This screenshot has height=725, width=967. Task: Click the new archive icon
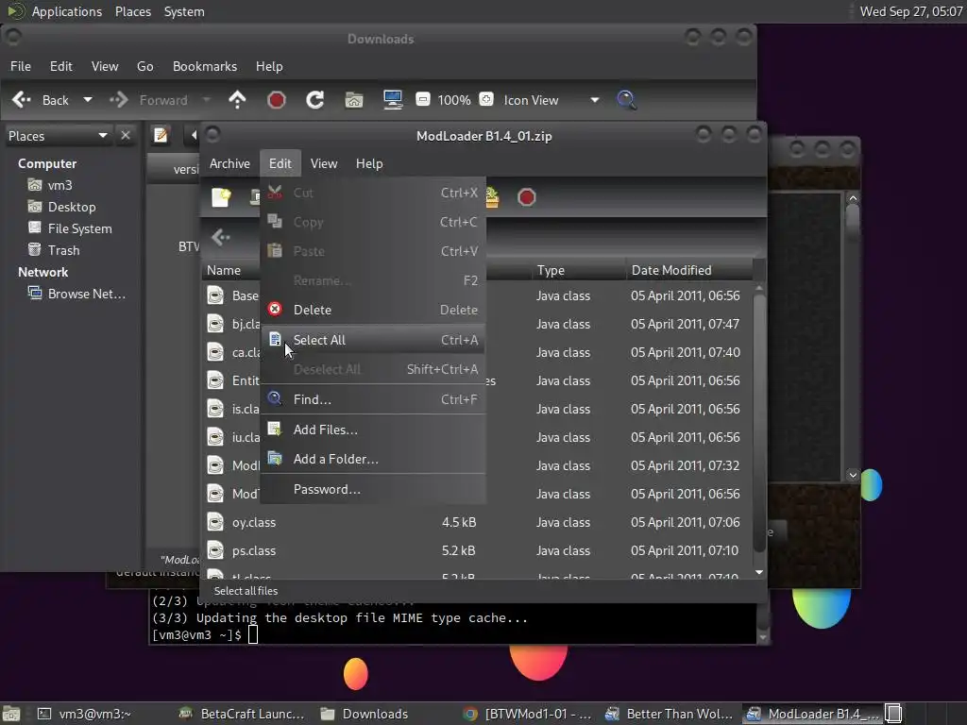click(221, 197)
